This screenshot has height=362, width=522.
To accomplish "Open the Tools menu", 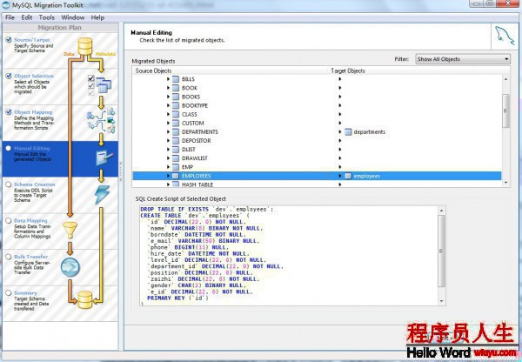I will click(x=46, y=17).
